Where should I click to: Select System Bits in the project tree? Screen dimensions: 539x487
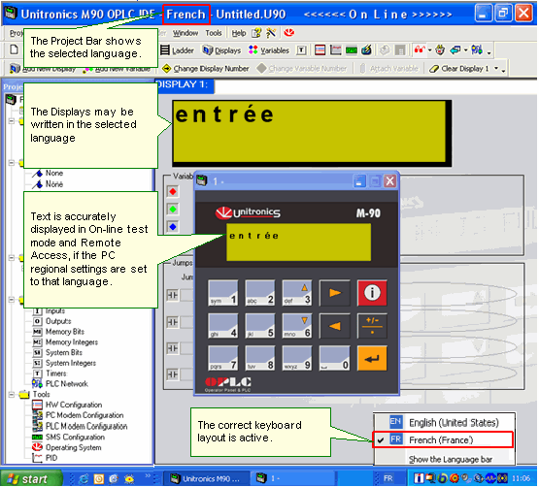coord(64,353)
